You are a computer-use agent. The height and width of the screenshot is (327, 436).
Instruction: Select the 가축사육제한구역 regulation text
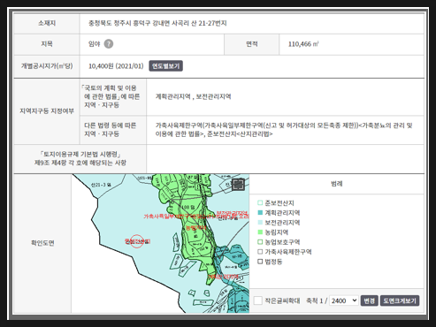point(284,130)
